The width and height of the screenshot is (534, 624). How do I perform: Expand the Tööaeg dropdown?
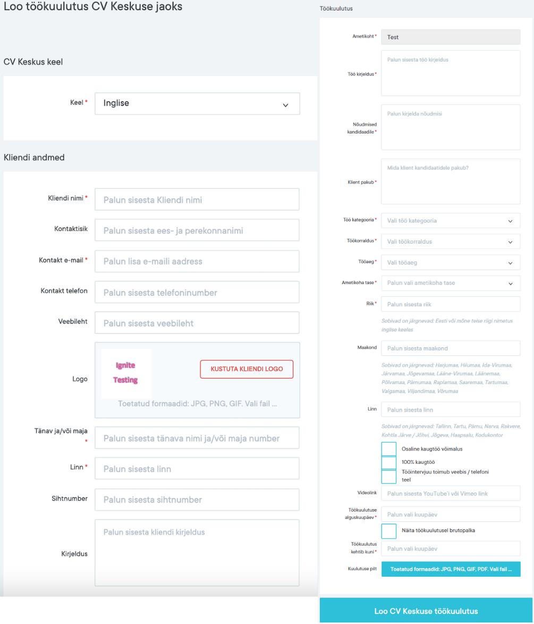point(451,262)
